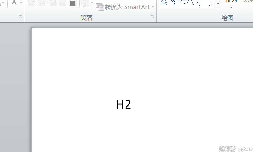Image resolution: width=253 pixels, height=152 pixels.
Task: Choose the freeform shape tool
Action: coord(164,3)
